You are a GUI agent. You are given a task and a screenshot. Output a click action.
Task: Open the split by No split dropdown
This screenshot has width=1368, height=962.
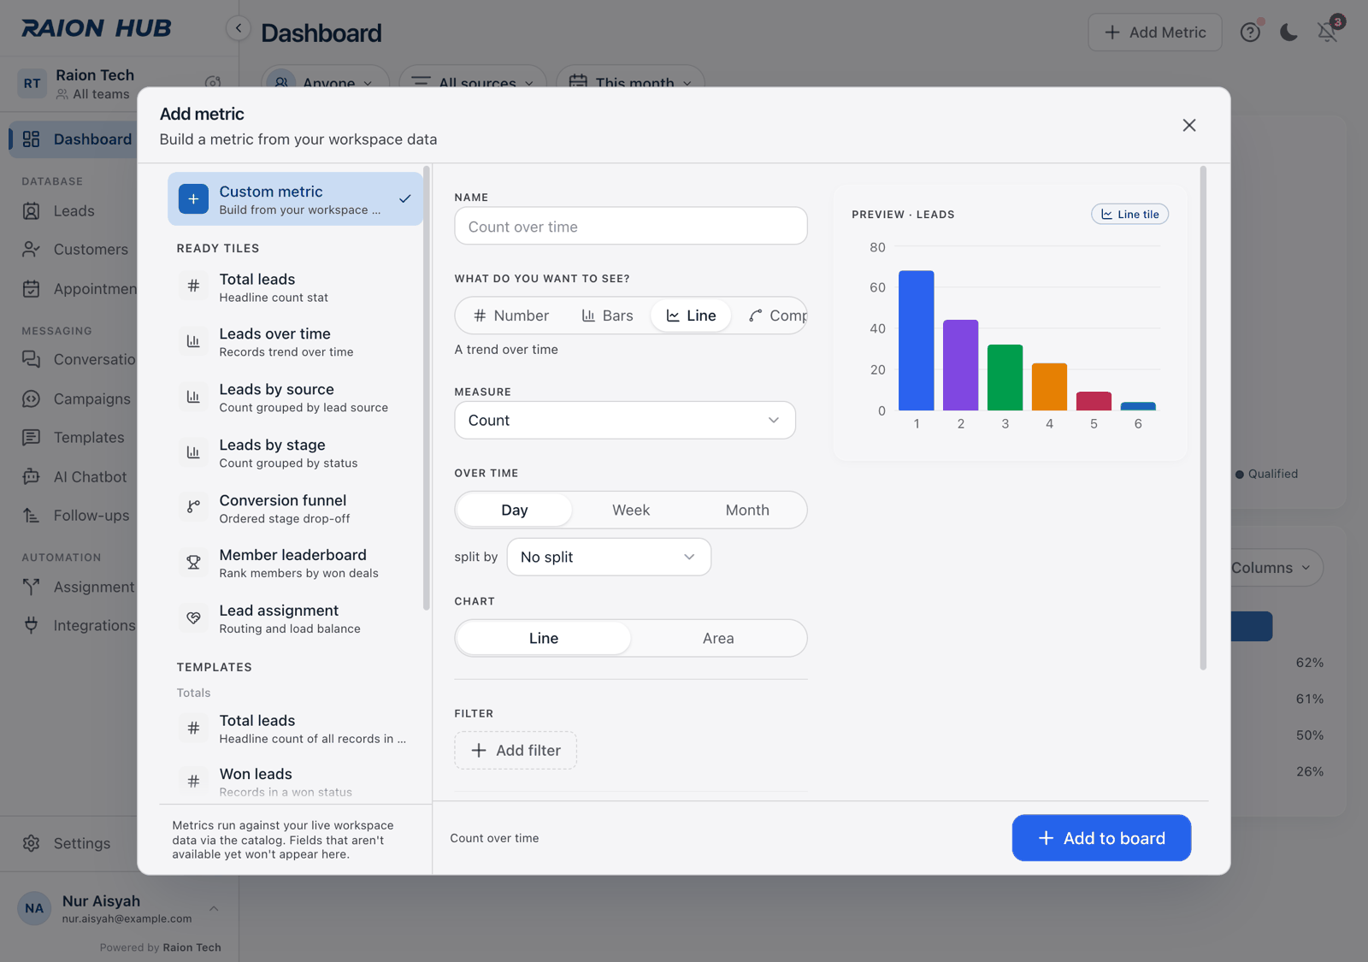coord(609,557)
